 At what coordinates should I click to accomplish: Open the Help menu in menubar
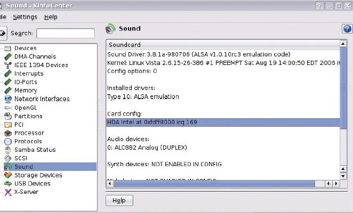click(51, 17)
